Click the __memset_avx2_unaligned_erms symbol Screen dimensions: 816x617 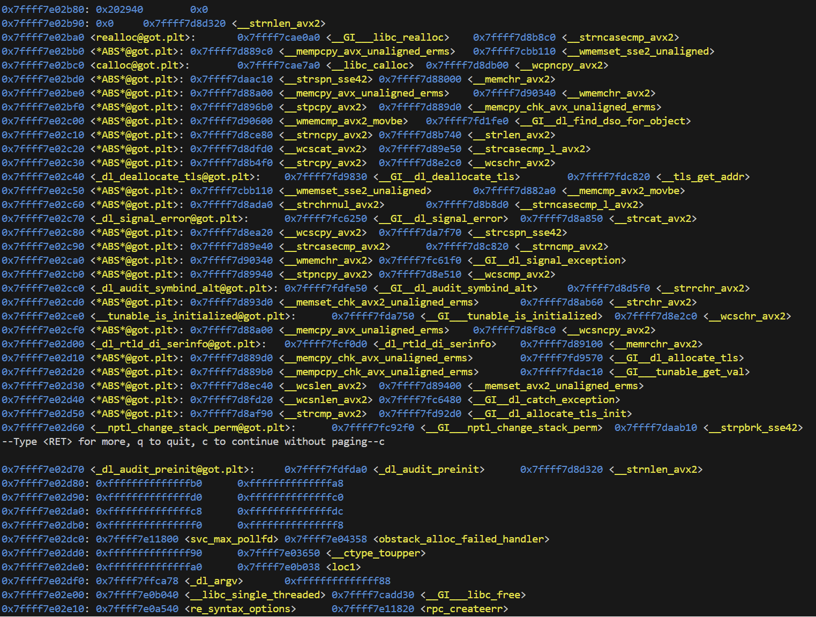pos(556,386)
